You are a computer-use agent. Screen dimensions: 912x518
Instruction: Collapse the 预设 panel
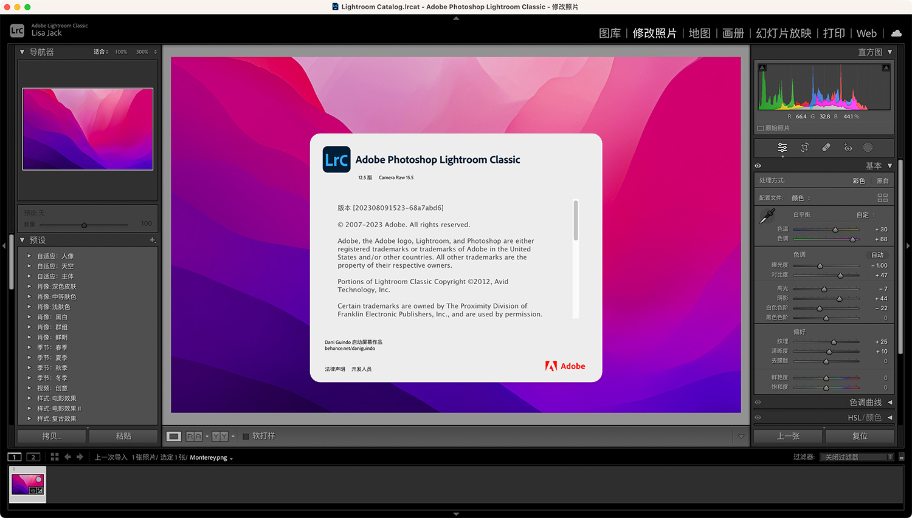(x=22, y=240)
